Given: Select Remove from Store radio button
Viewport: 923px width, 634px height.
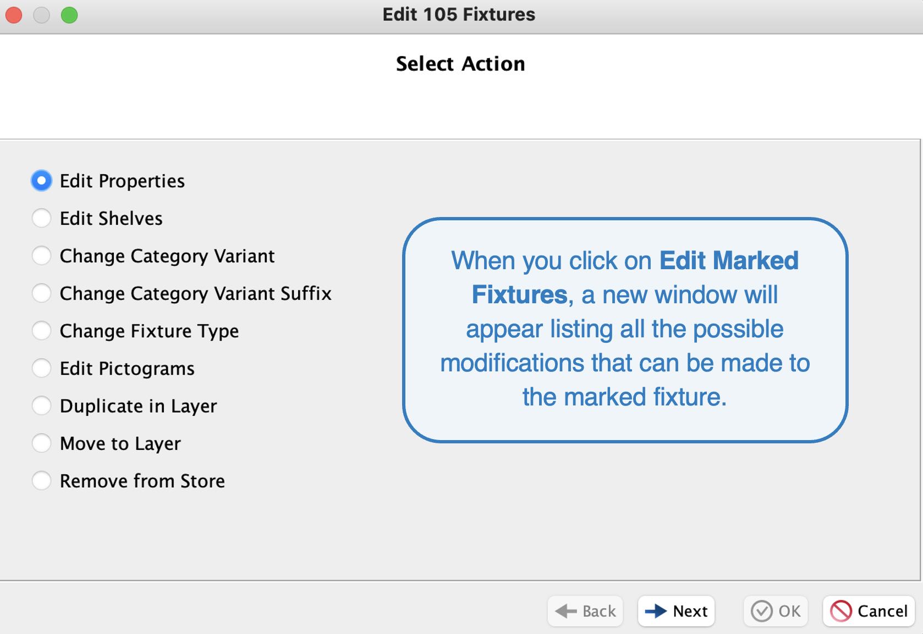Looking at the screenshot, I should click(42, 481).
